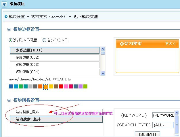Collapse the 模块边框设置 section

(x=9, y=30)
